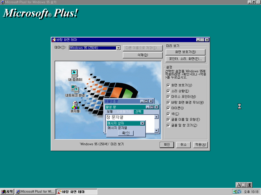
Task: Click the 적용(A) apply button
Action: tap(200, 144)
